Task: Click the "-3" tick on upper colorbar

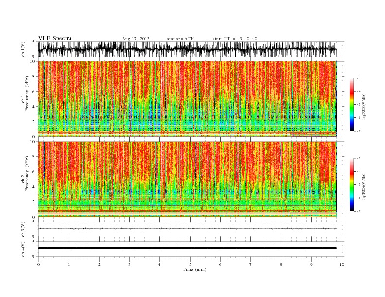Action: pos(359,78)
